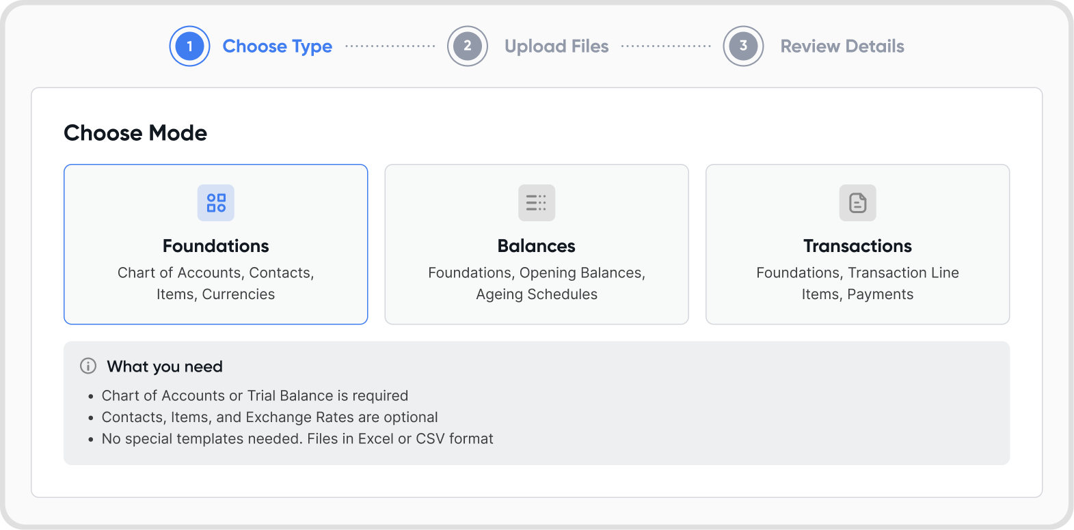Select the Foundations mode title

[216, 246]
